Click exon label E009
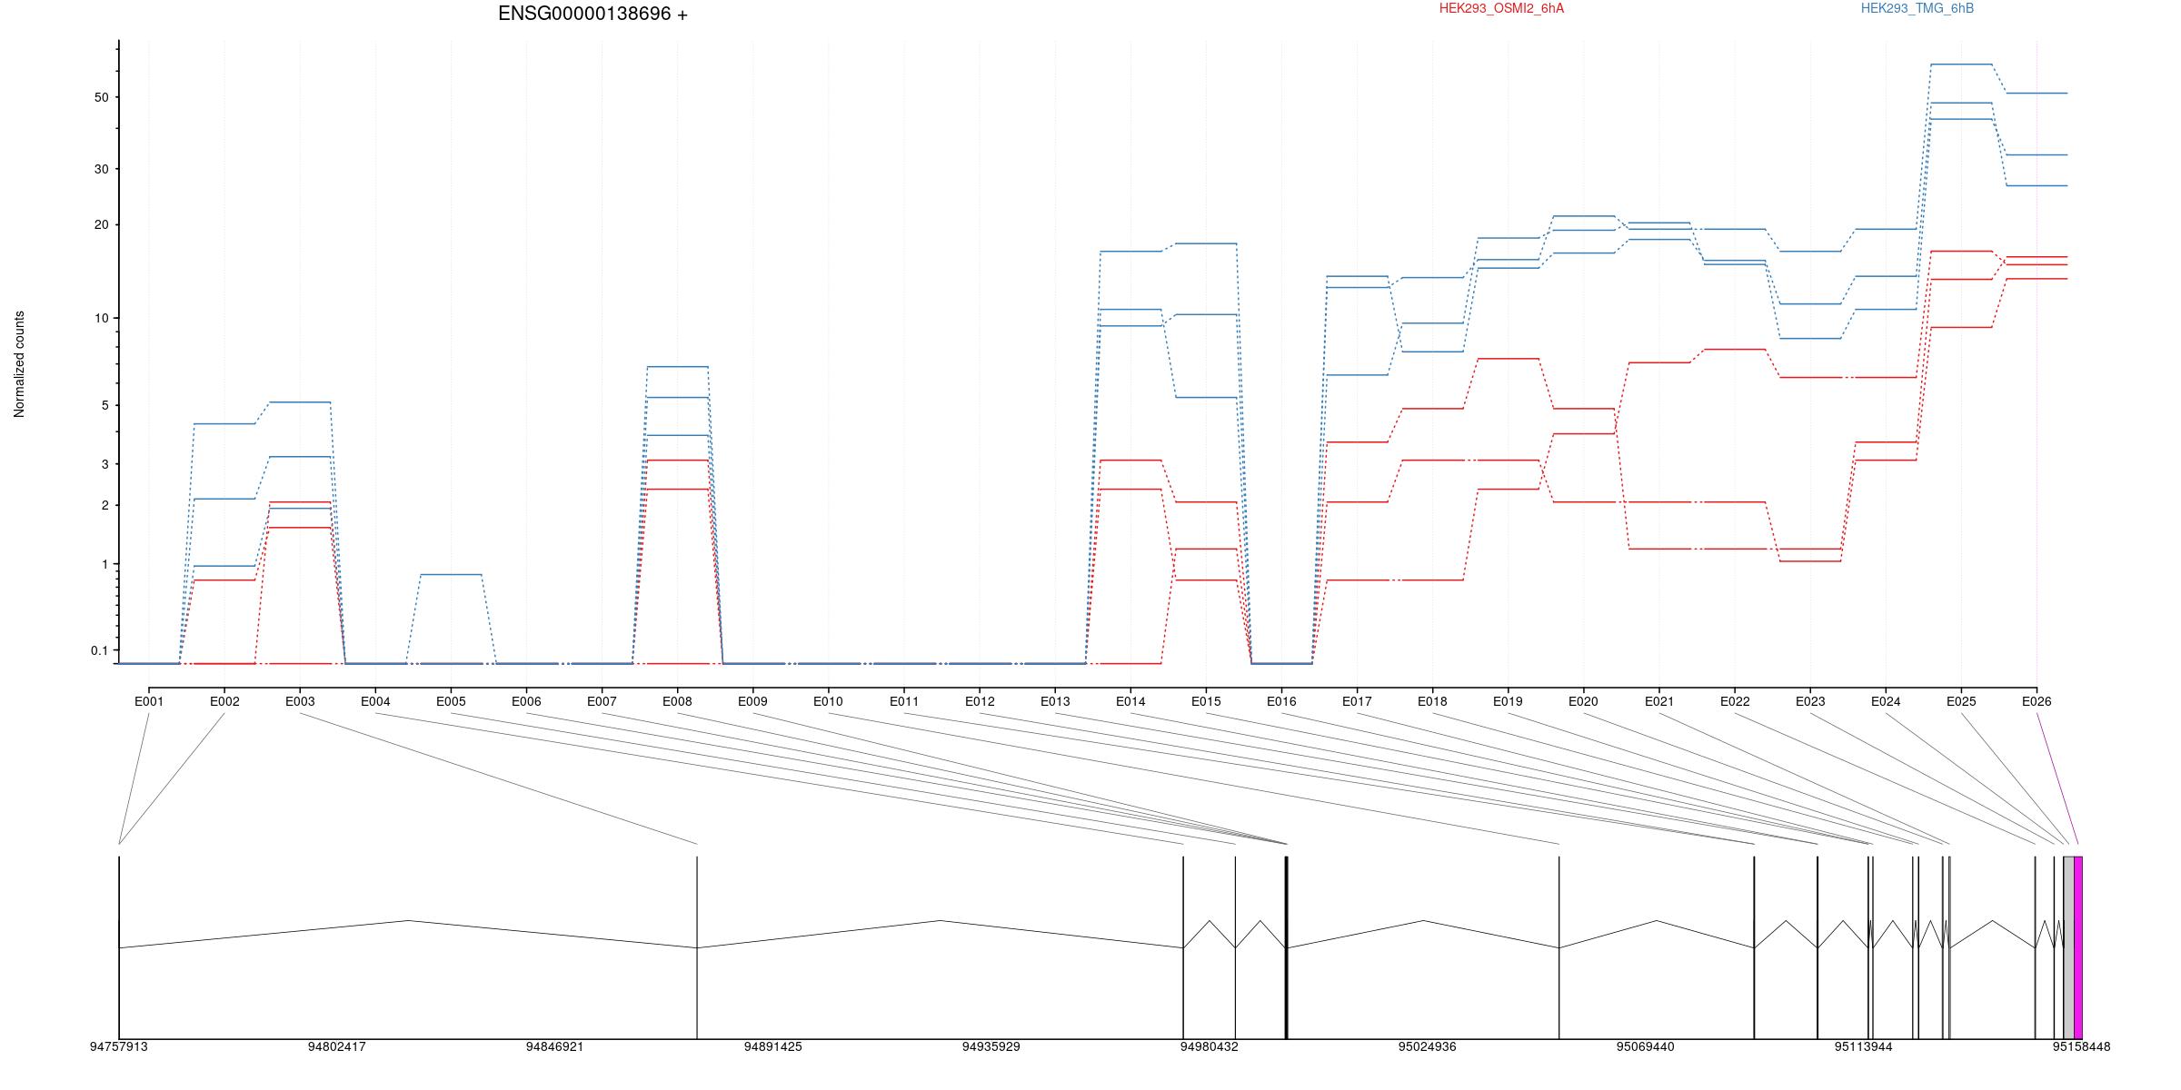 coord(752,701)
